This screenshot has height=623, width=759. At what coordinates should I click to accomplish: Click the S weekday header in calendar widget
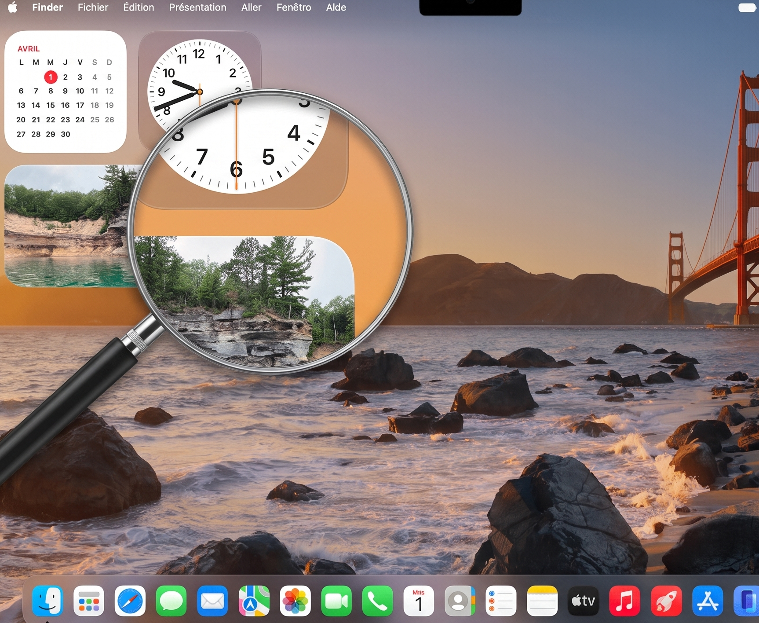(x=95, y=62)
